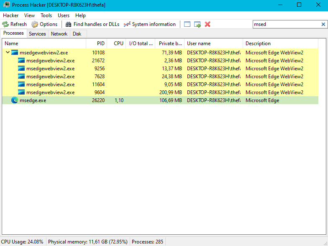Click the PID 26220 cell

click(98, 100)
